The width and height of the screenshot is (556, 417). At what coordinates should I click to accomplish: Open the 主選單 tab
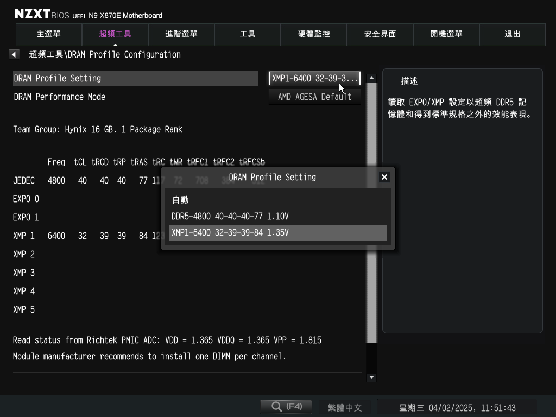tap(49, 34)
